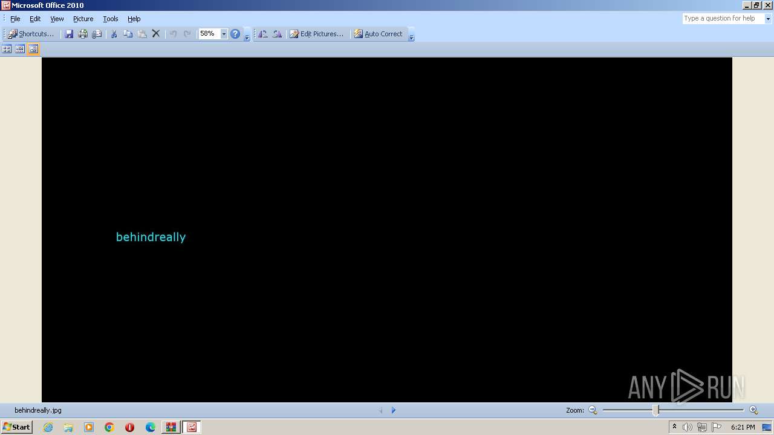Switch to Picture Manager taskbar button
The width and height of the screenshot is (774, 435).
[x=192, y=427]
